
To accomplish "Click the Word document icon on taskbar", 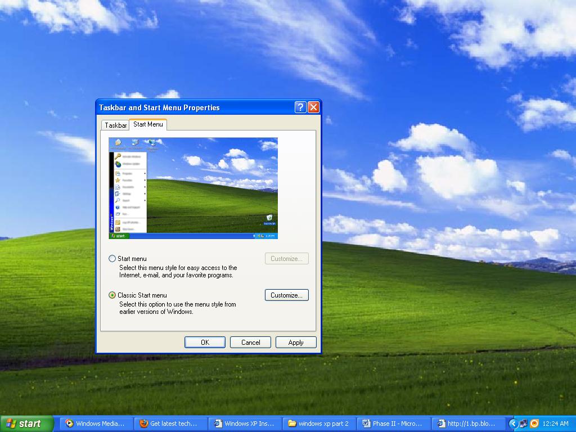I will pyautogui.click(x=366, y=424).
